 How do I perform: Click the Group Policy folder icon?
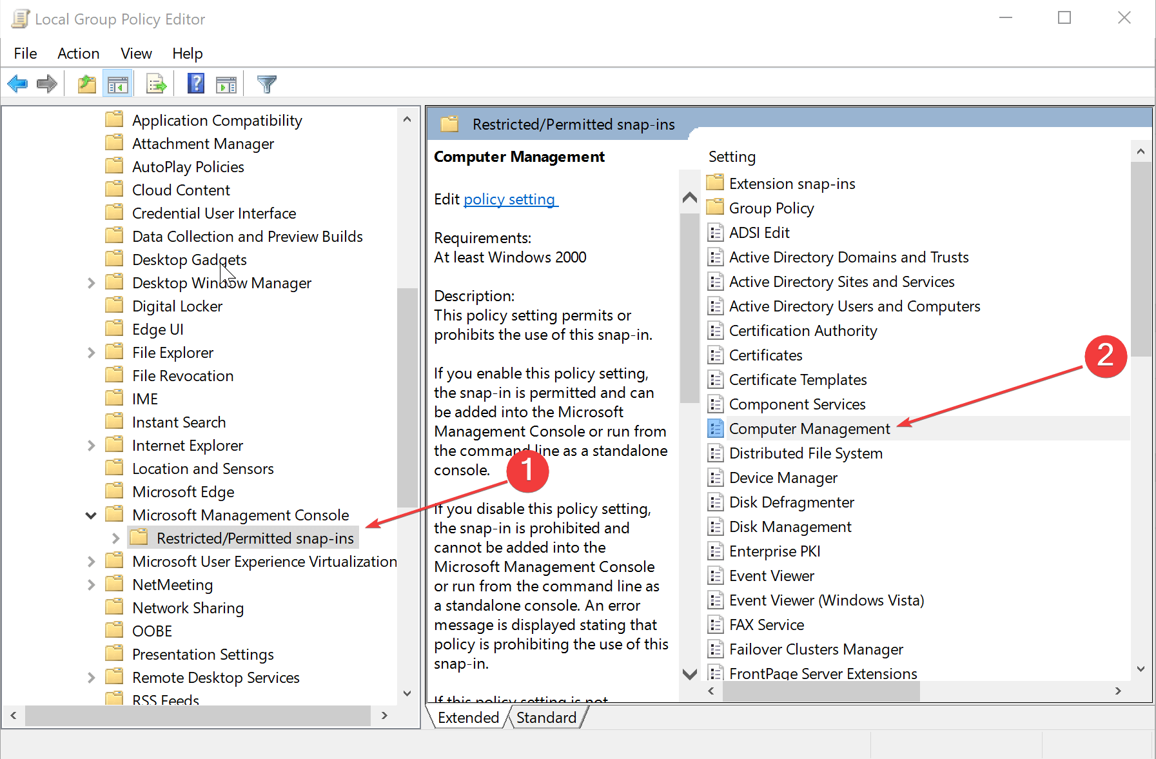click(715, 208)
